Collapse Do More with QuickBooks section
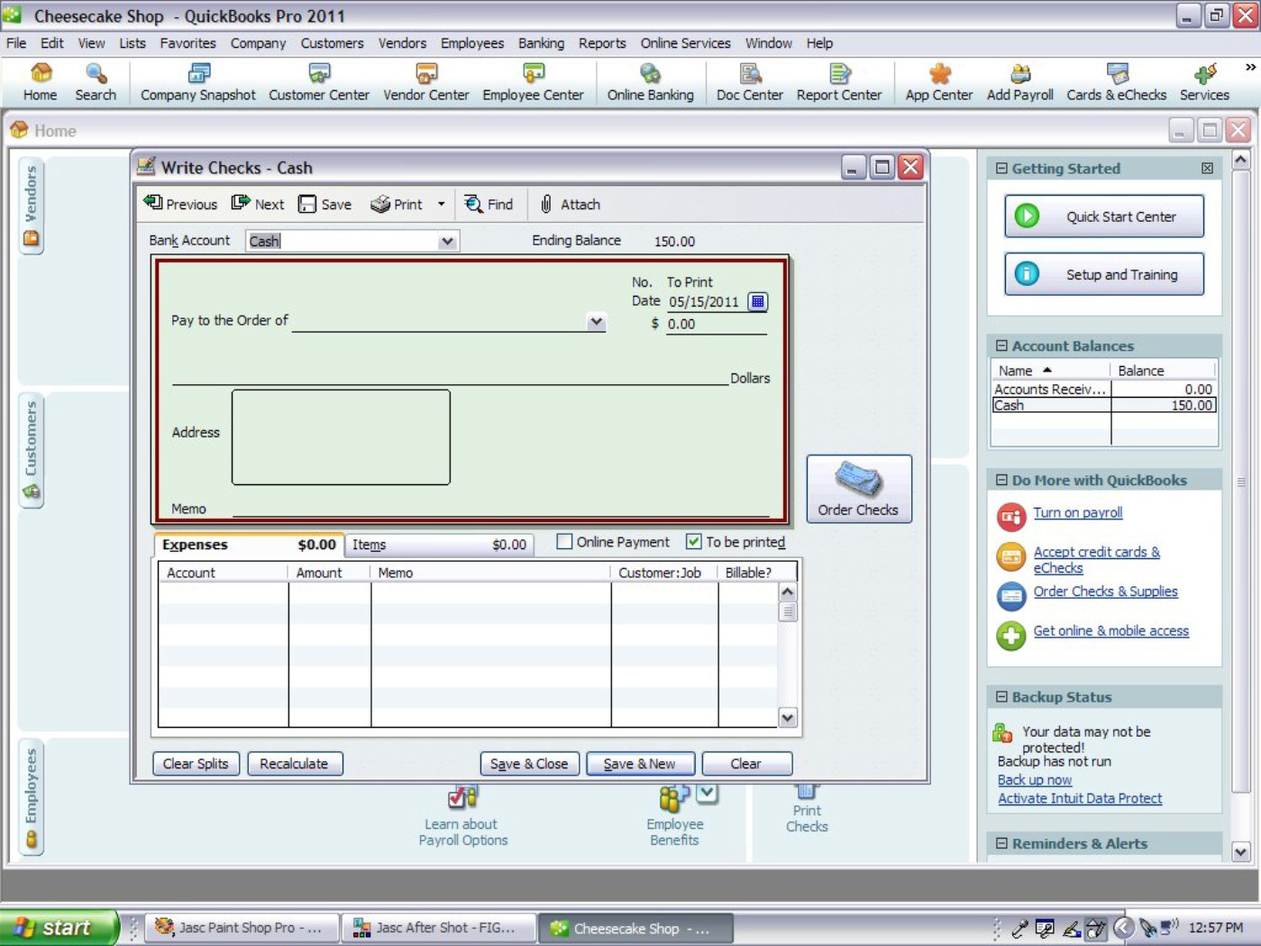 [x=1001, y=481]
